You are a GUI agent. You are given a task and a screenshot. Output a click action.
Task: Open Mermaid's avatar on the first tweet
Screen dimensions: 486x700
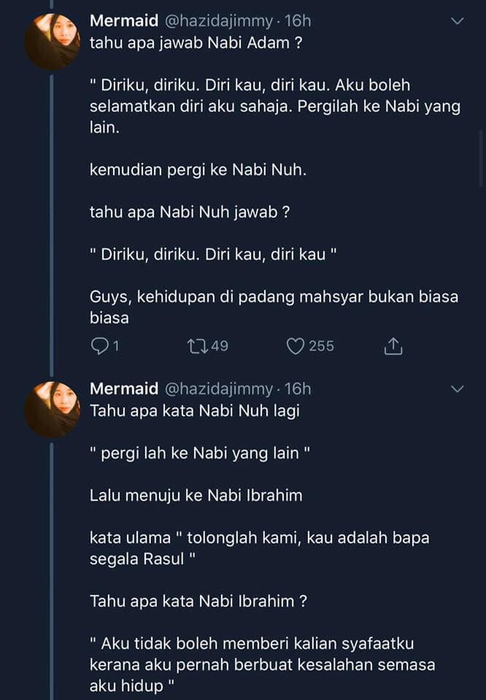(x=52, y=42)
